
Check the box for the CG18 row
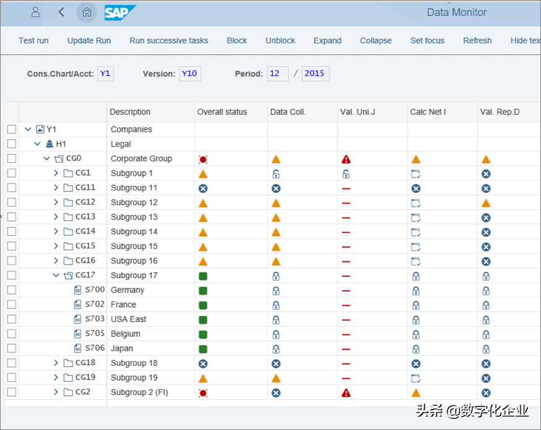pos(12,363)
